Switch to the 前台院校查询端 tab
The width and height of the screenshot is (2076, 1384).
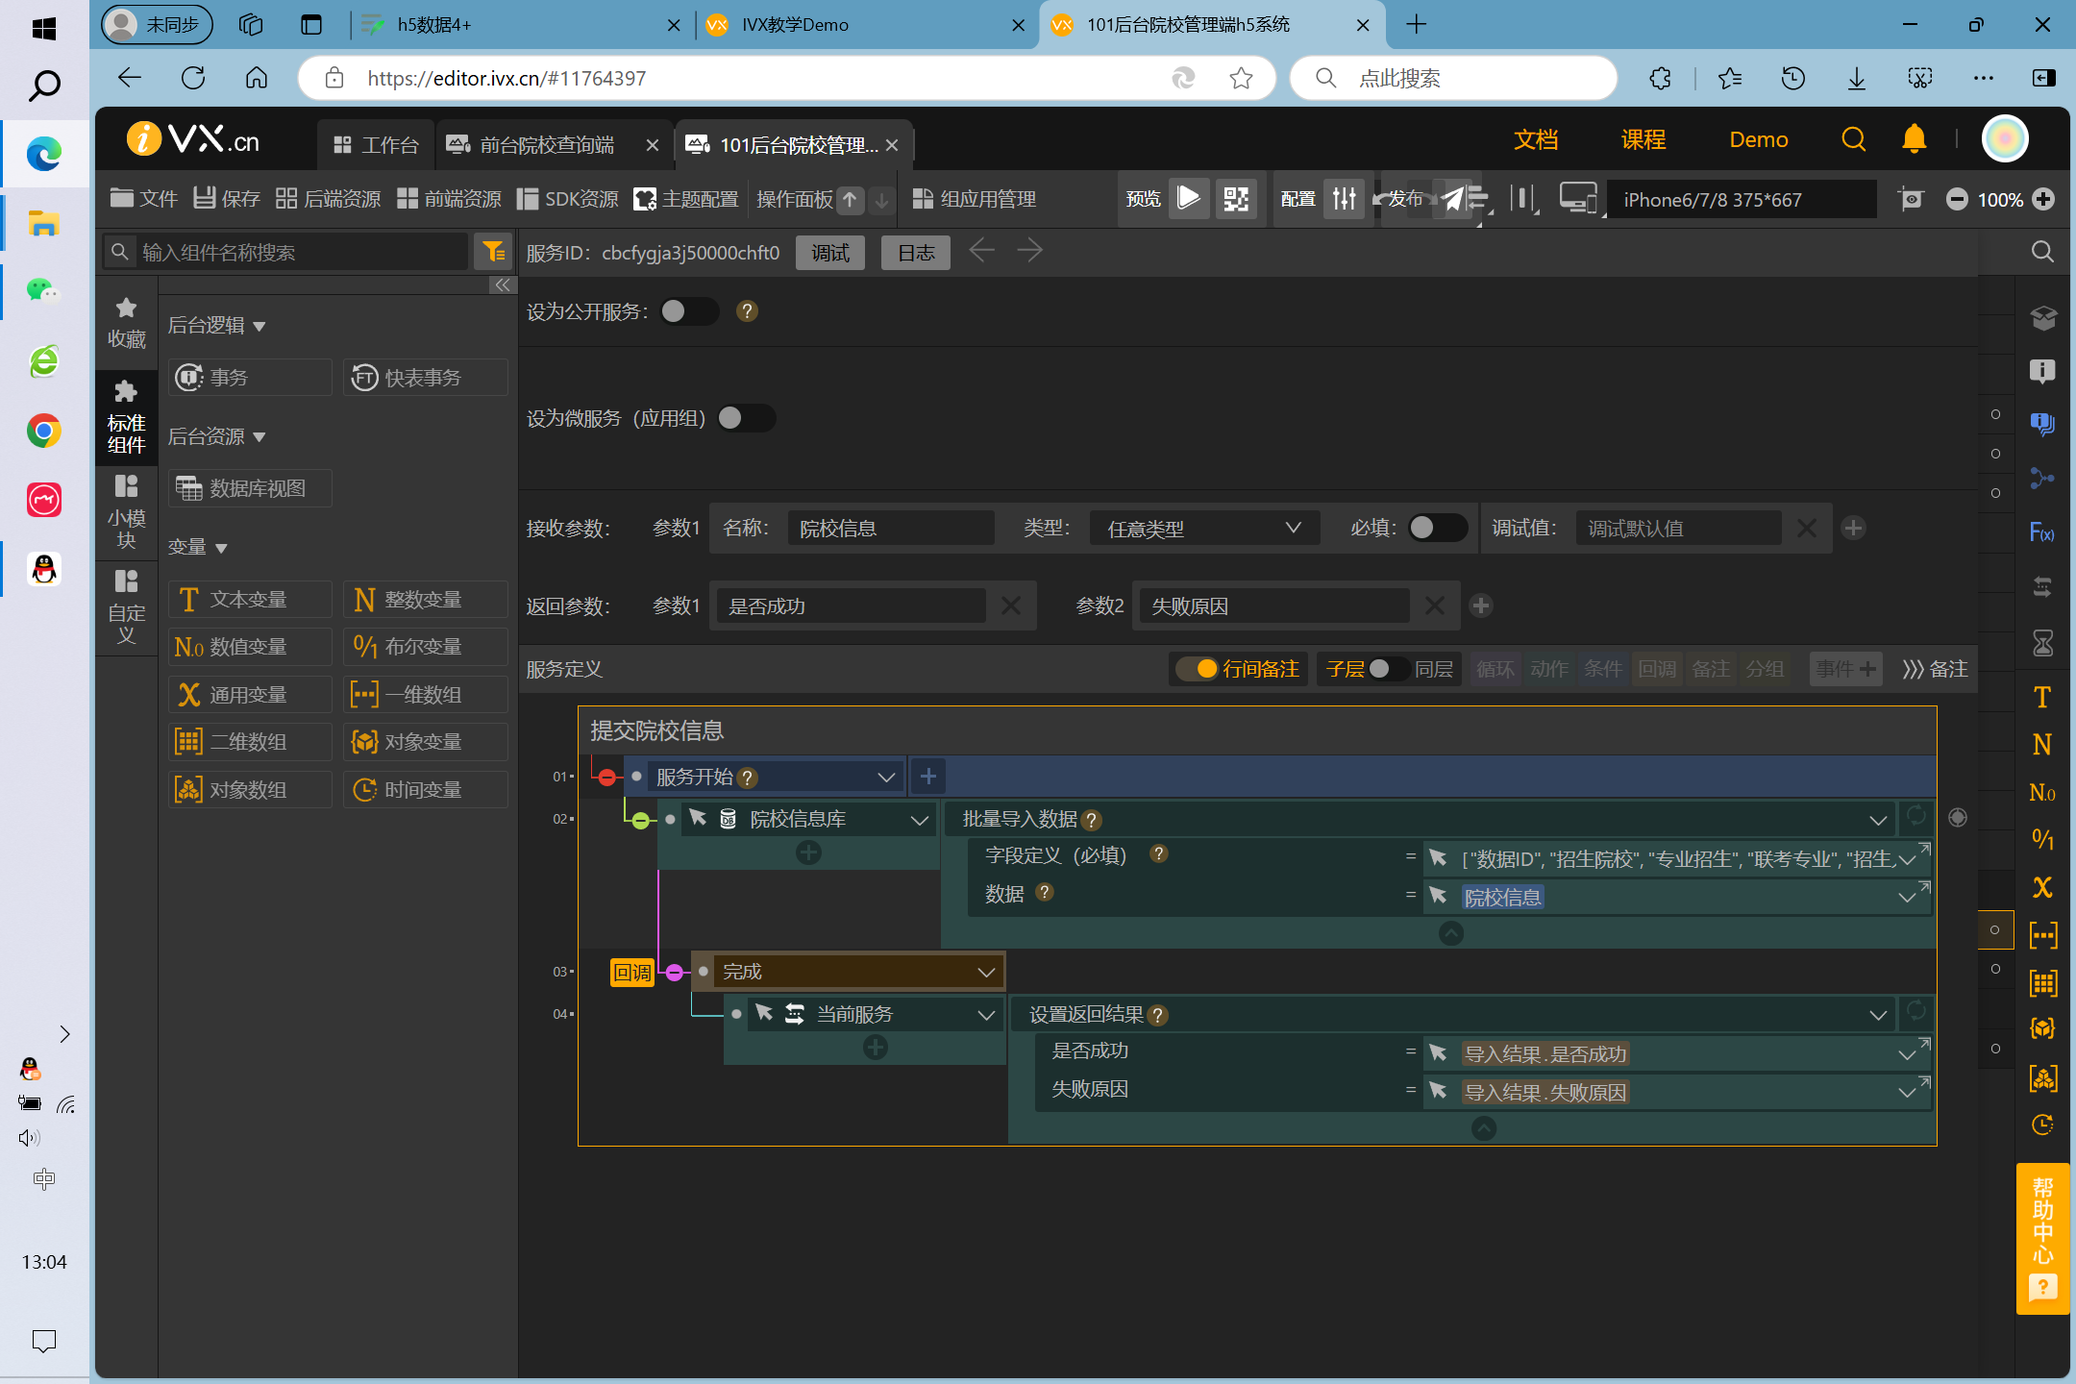pos(554,145)
